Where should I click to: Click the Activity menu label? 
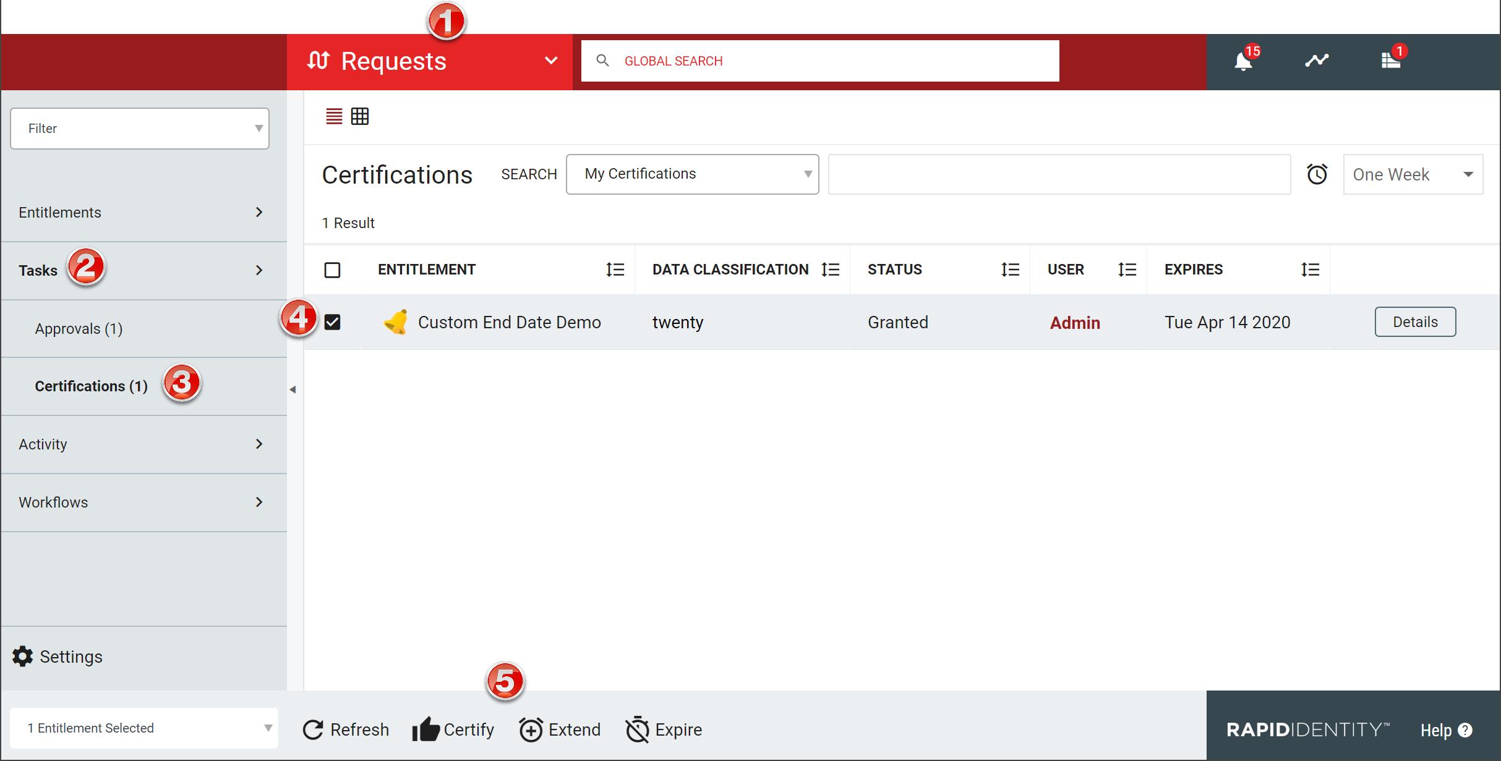(43, 444)
